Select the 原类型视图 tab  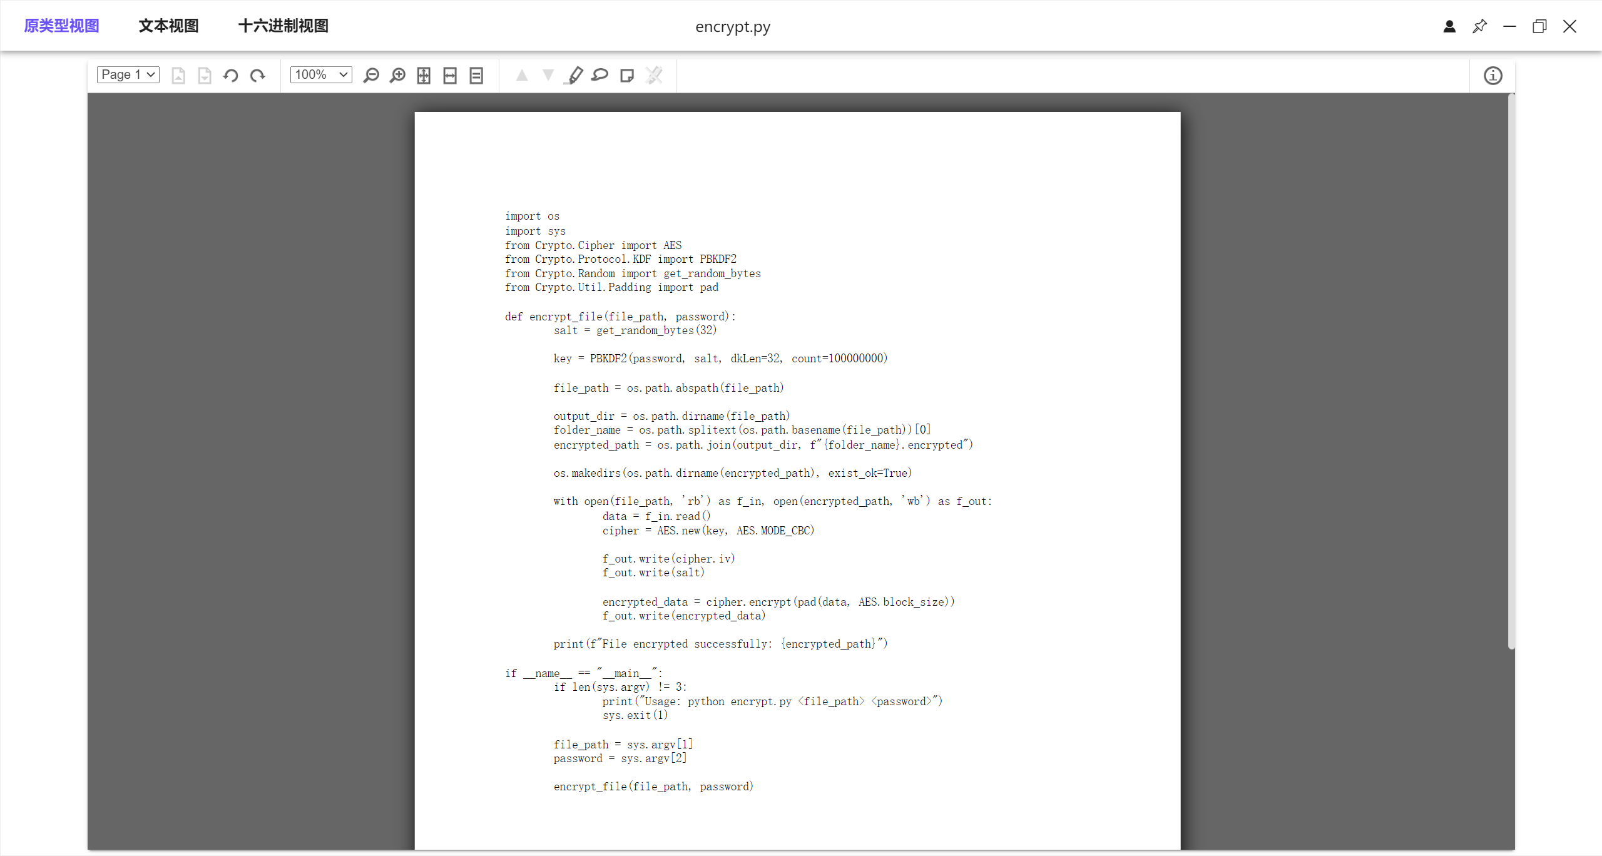(61, 26)
